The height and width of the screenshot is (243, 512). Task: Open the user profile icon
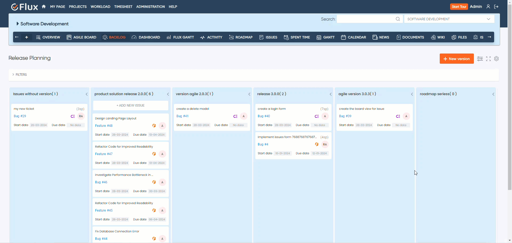[488, 7]
